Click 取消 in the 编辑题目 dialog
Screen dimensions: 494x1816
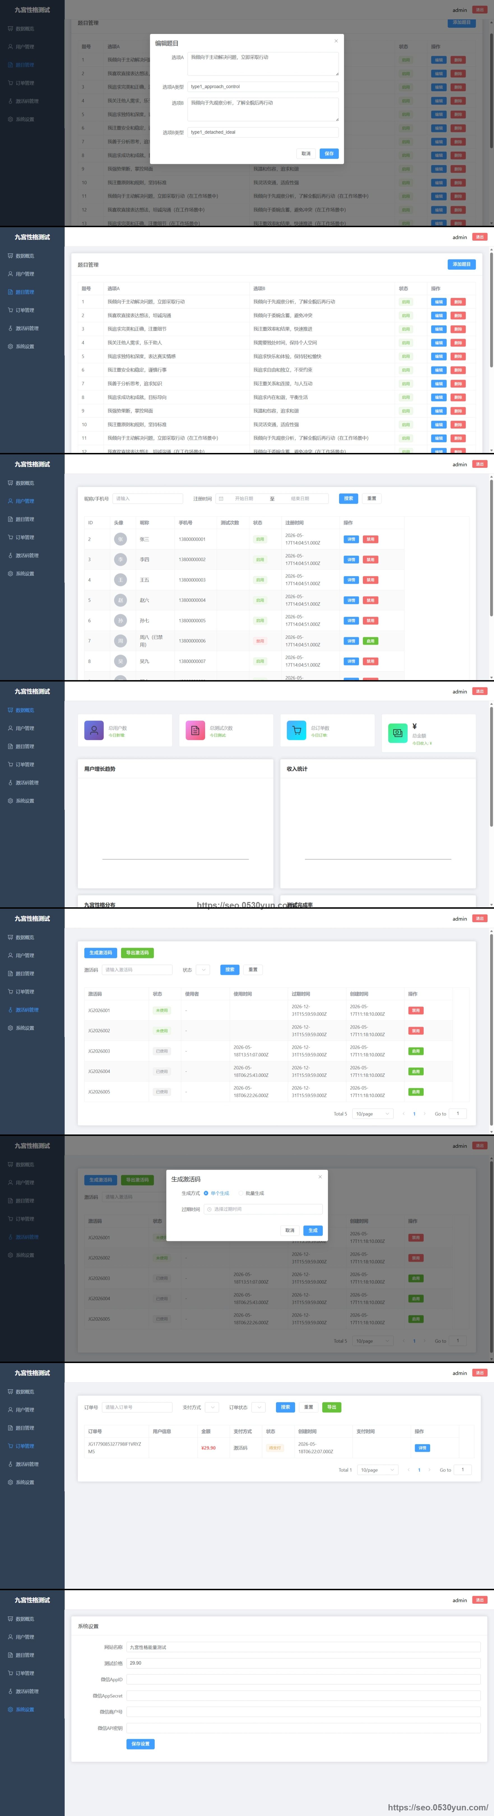click(306, 154)
